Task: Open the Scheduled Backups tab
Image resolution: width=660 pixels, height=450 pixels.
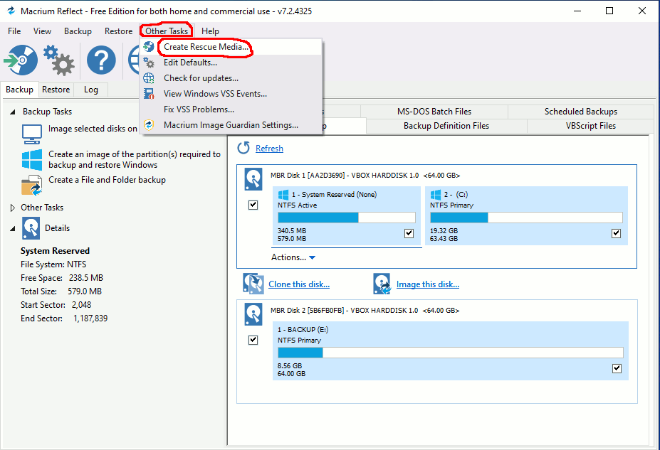Action: coord(581,112)
